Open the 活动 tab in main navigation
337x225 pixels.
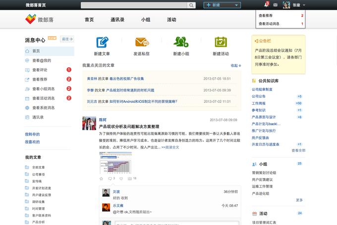tap(171, 19)
